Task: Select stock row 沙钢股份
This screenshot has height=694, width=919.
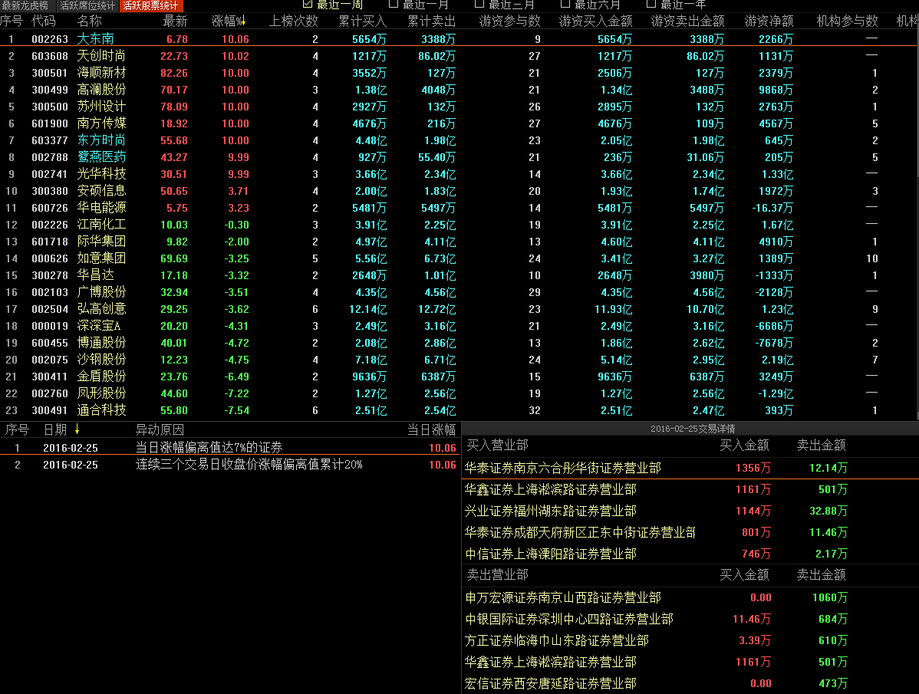Action: point(458,360)
